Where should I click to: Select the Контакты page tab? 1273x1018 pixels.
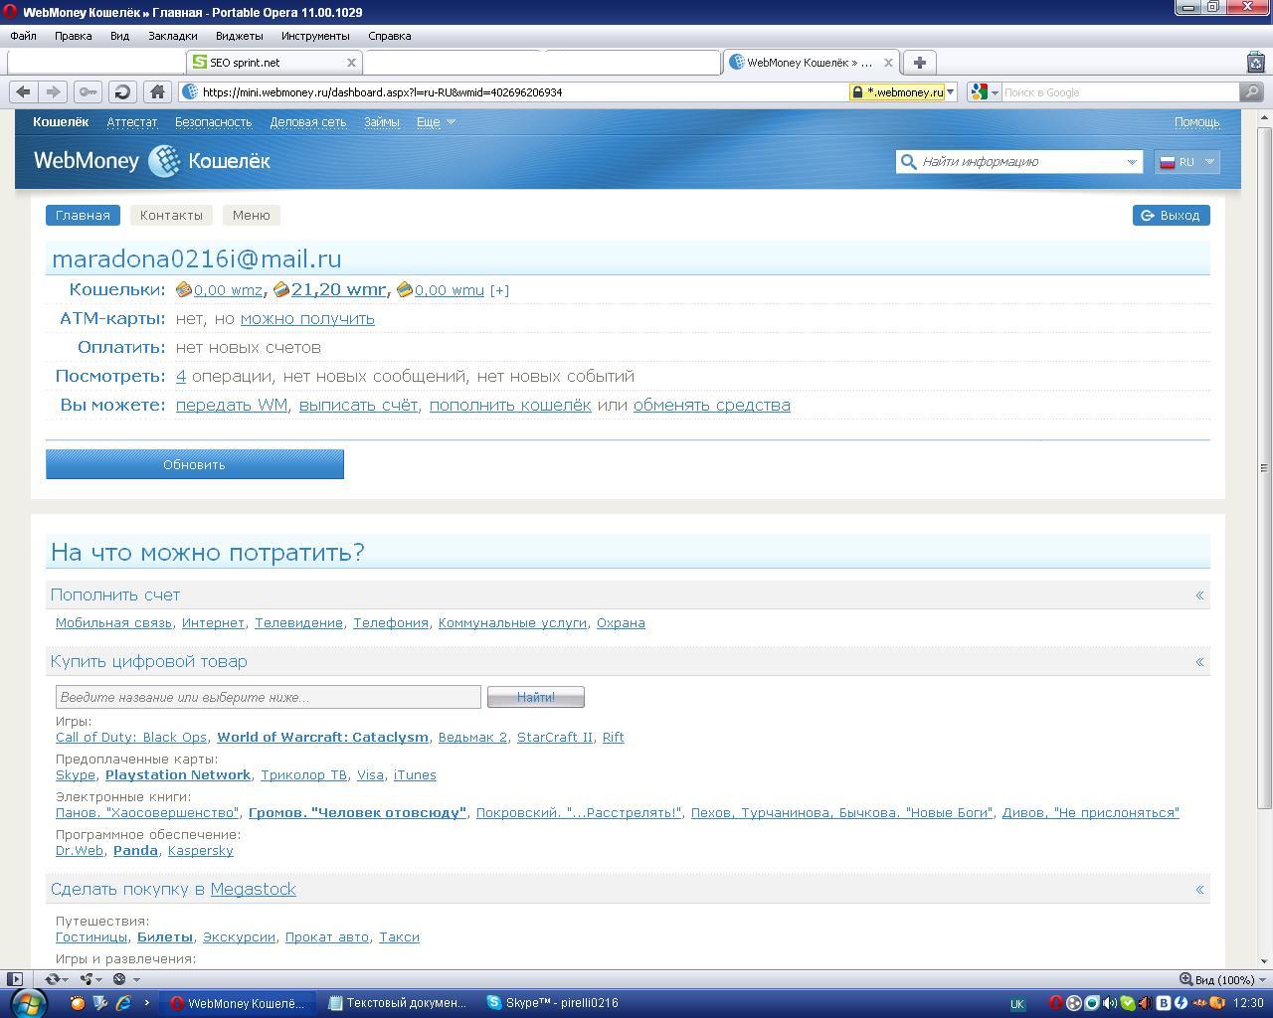(x=171, y=215)
